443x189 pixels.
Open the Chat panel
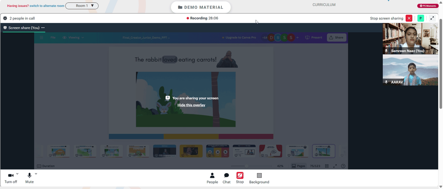226,178
